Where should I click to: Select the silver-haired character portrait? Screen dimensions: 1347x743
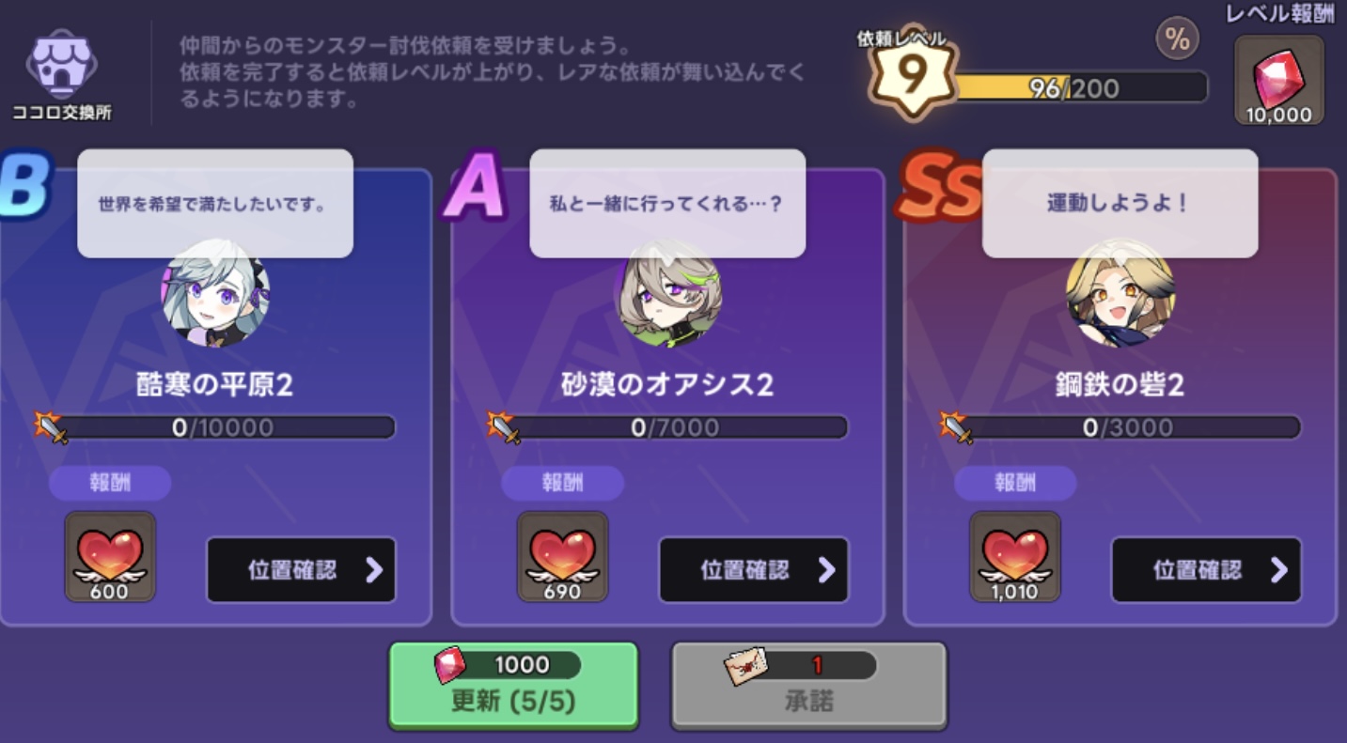click(x=215, y=292)
